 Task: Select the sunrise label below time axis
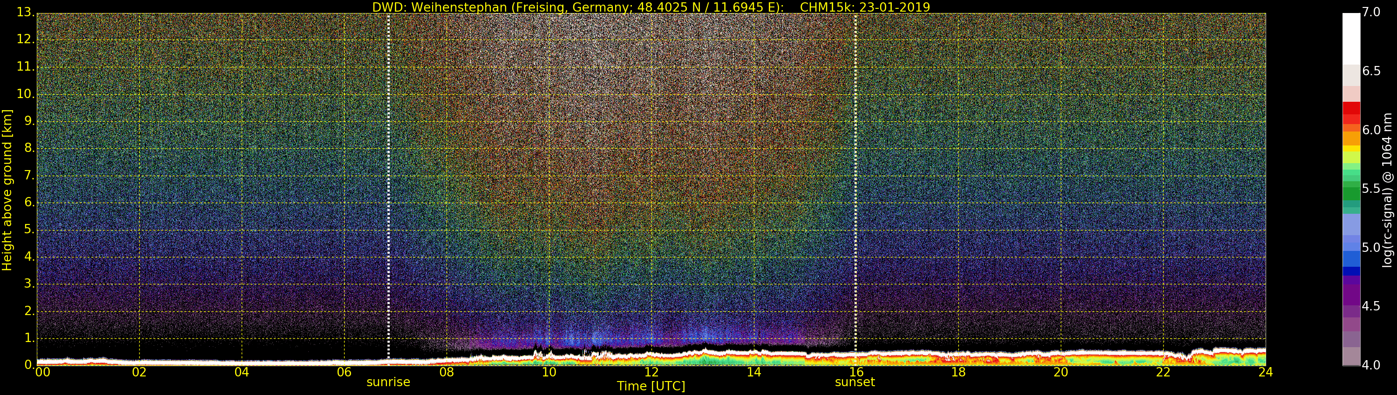coord(388,382)
